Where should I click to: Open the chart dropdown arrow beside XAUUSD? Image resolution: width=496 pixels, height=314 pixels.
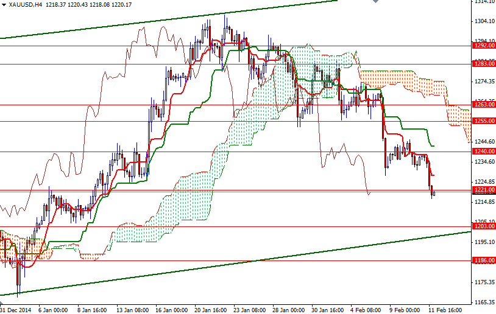coord(4,4)
